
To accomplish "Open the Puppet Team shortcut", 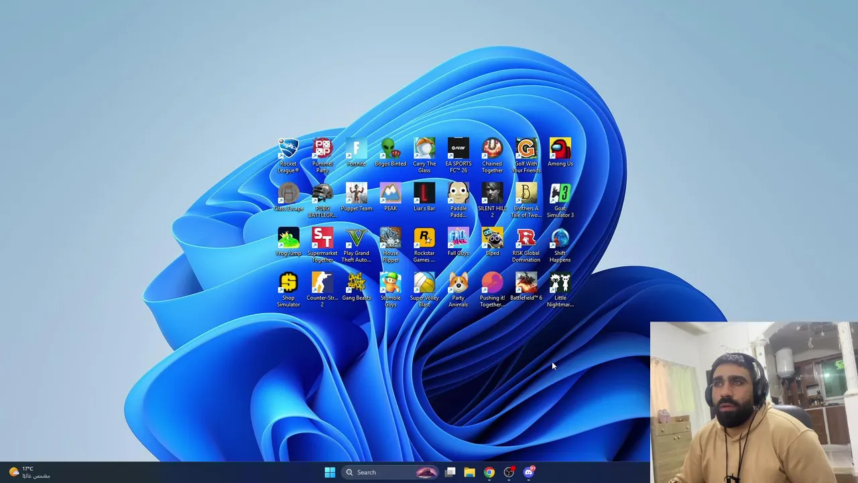I will pos(357,197).
